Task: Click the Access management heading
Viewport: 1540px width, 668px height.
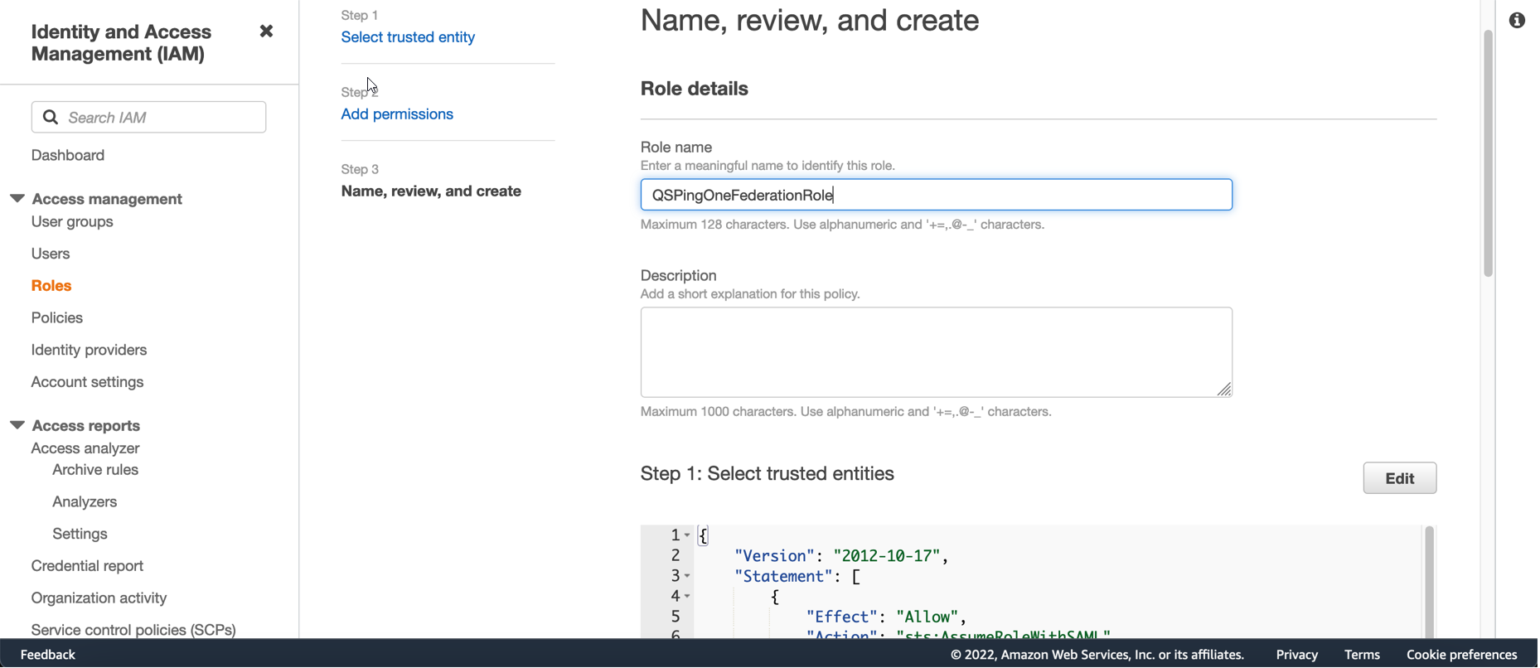Action: click(x=107, y=199)
